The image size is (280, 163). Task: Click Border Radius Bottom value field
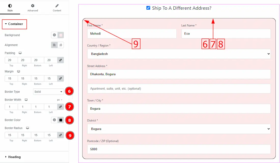(37, 135)
